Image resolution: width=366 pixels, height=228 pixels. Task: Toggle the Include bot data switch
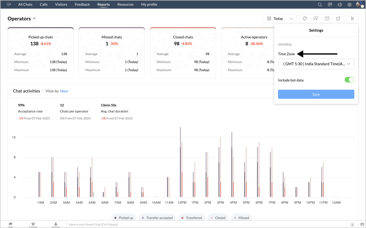[x=349, y=80]
